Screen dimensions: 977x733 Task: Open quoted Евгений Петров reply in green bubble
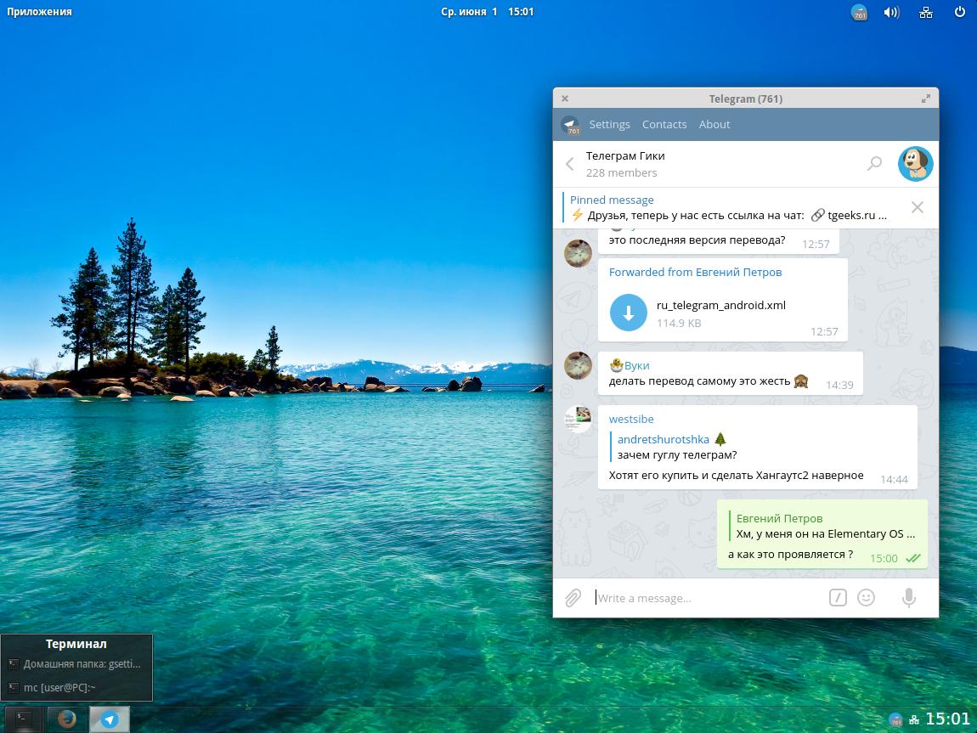click(x=822, y=527)
